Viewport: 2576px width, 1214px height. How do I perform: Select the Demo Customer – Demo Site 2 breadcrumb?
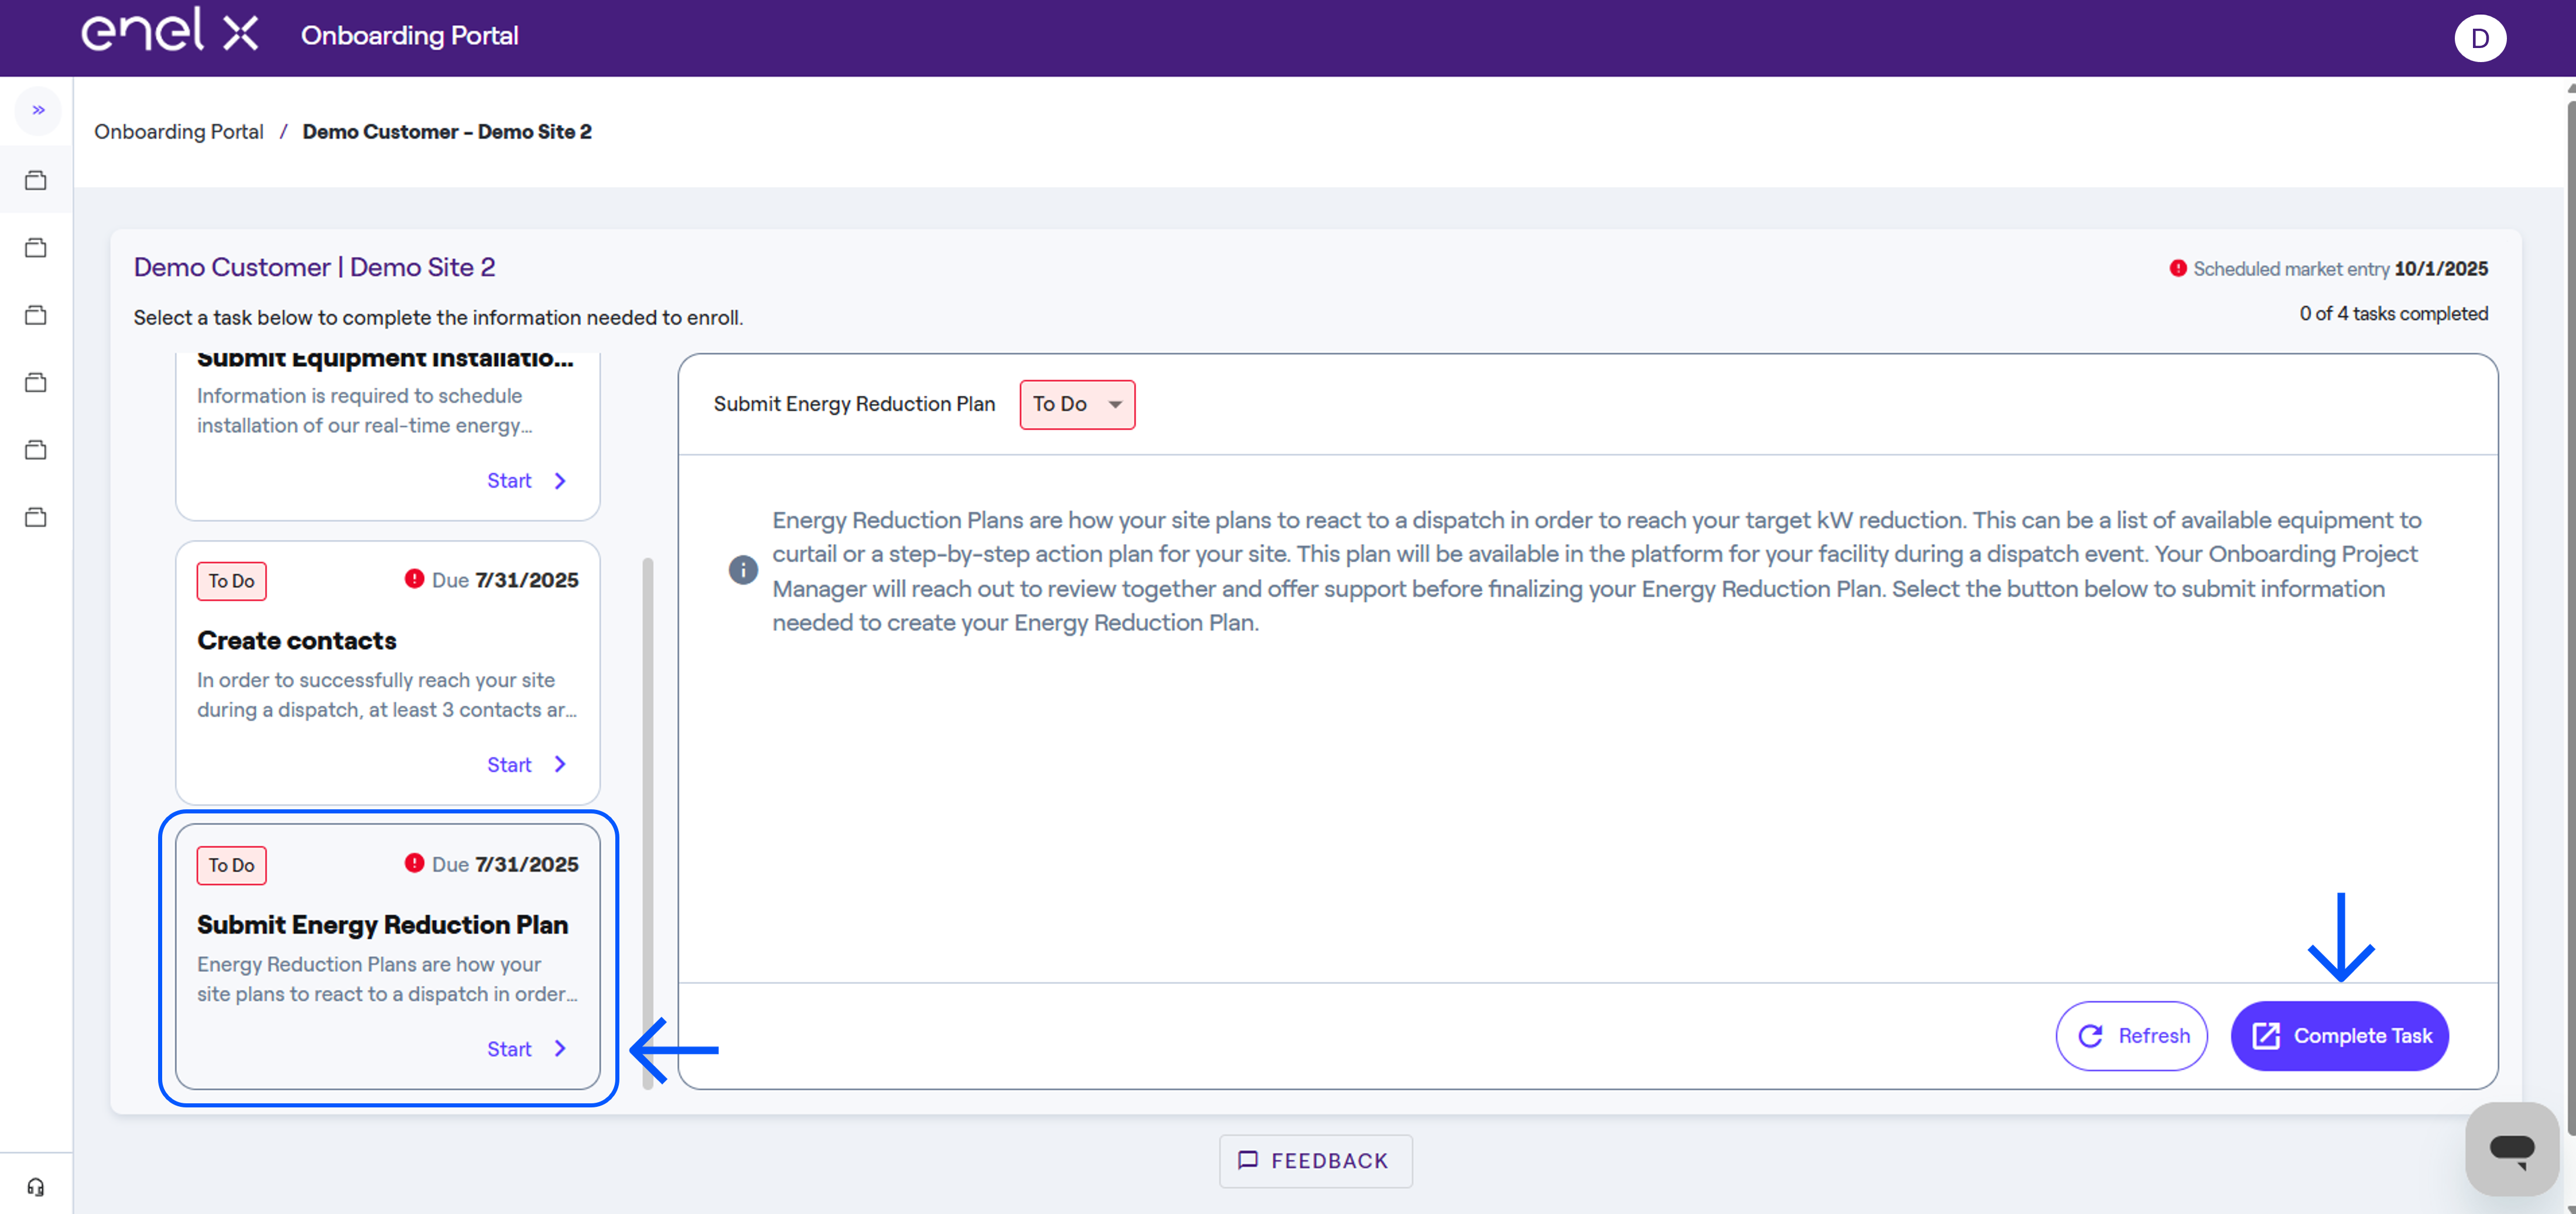click(x=447, y=131)
